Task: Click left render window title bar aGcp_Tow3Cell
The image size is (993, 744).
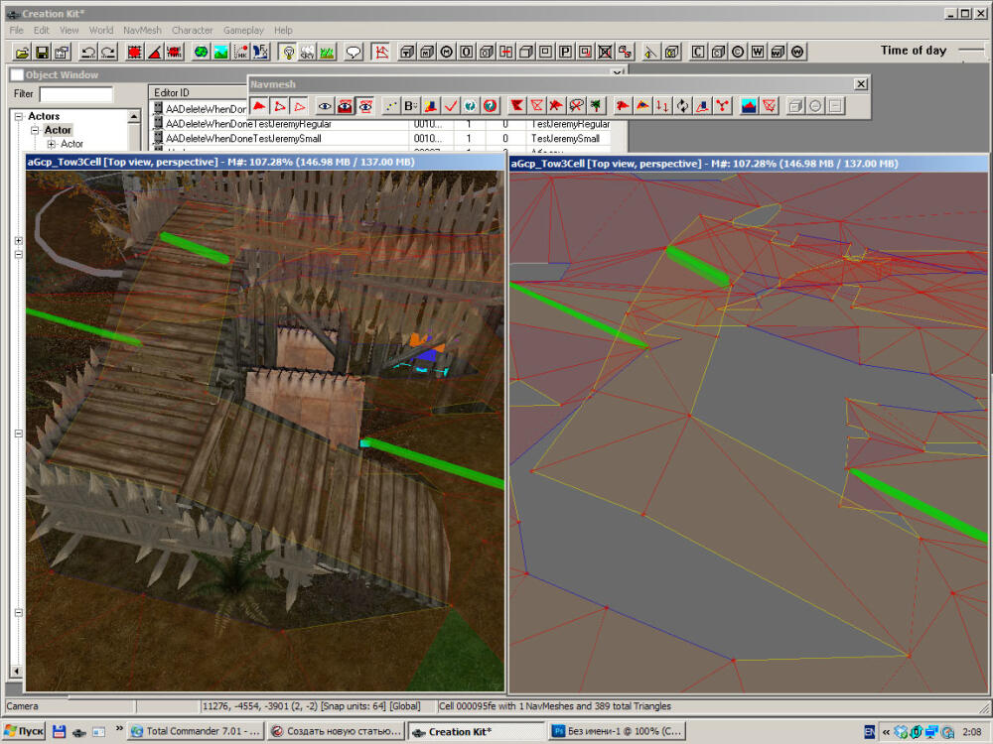Action: 265,162
